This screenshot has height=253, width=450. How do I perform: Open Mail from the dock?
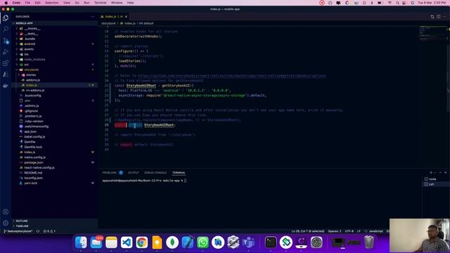tap(96, 242)
